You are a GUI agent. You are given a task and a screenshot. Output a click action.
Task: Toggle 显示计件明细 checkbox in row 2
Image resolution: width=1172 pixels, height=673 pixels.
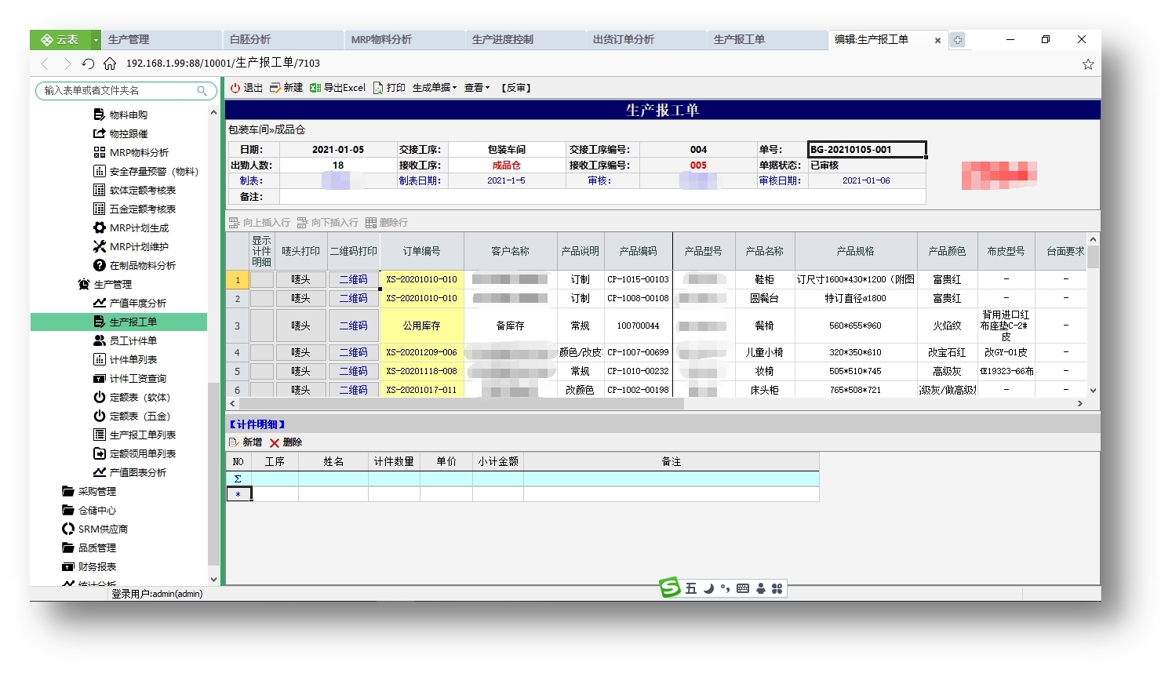pos(262,298)
